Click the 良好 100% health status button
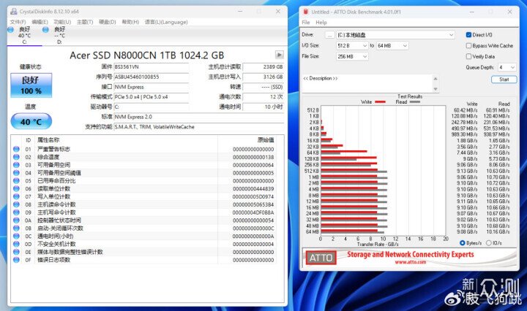The image size is (527, 311). tap(31, 85)
